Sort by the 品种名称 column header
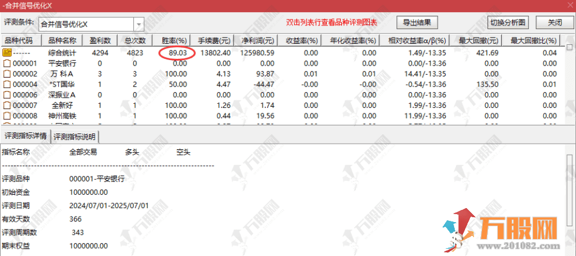The height and width of the screenshot is (256, 576). 62,41
